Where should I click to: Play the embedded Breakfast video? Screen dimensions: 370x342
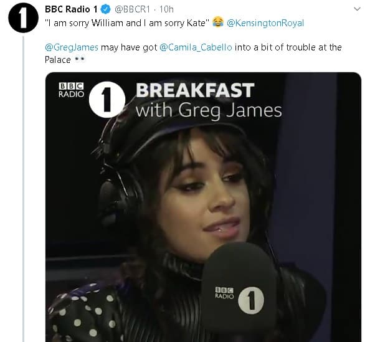coord(203,207)
